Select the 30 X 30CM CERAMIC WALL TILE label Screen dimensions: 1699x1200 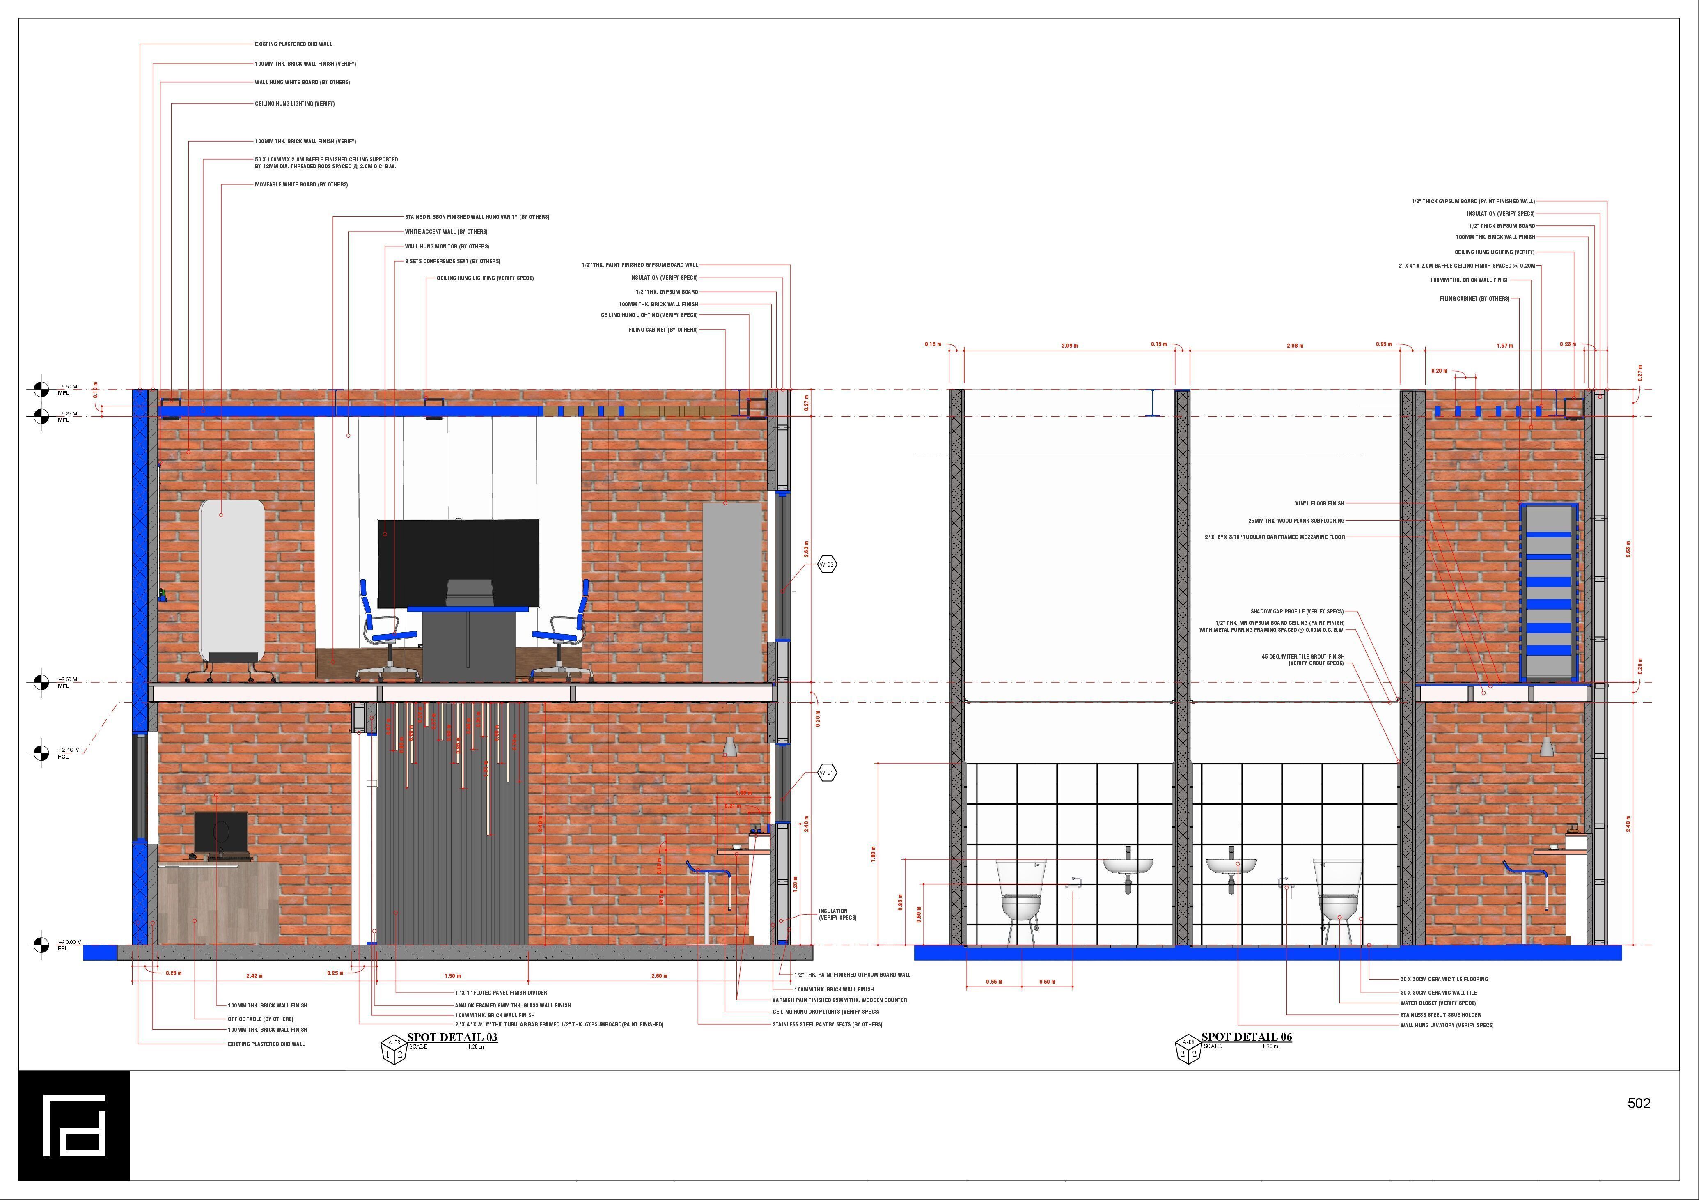[x=1438, y=993]
